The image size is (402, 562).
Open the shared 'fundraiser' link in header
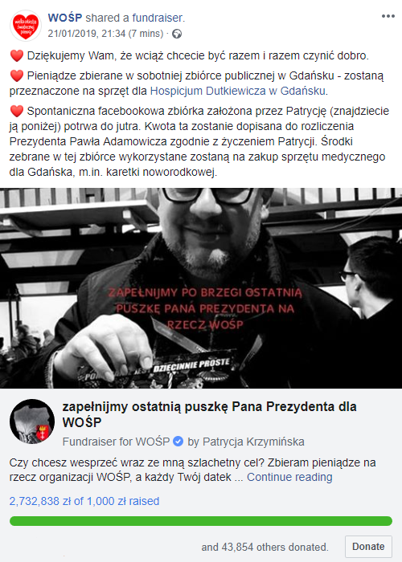coord(158,18)
